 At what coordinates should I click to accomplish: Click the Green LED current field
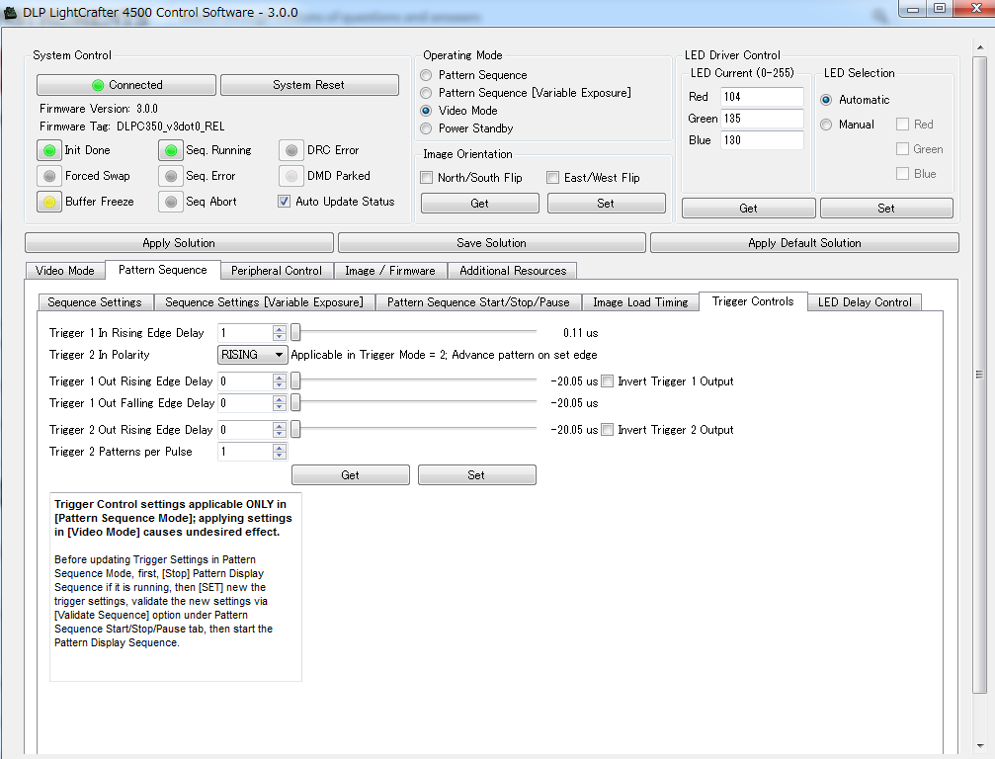click(x=762, y=118)
